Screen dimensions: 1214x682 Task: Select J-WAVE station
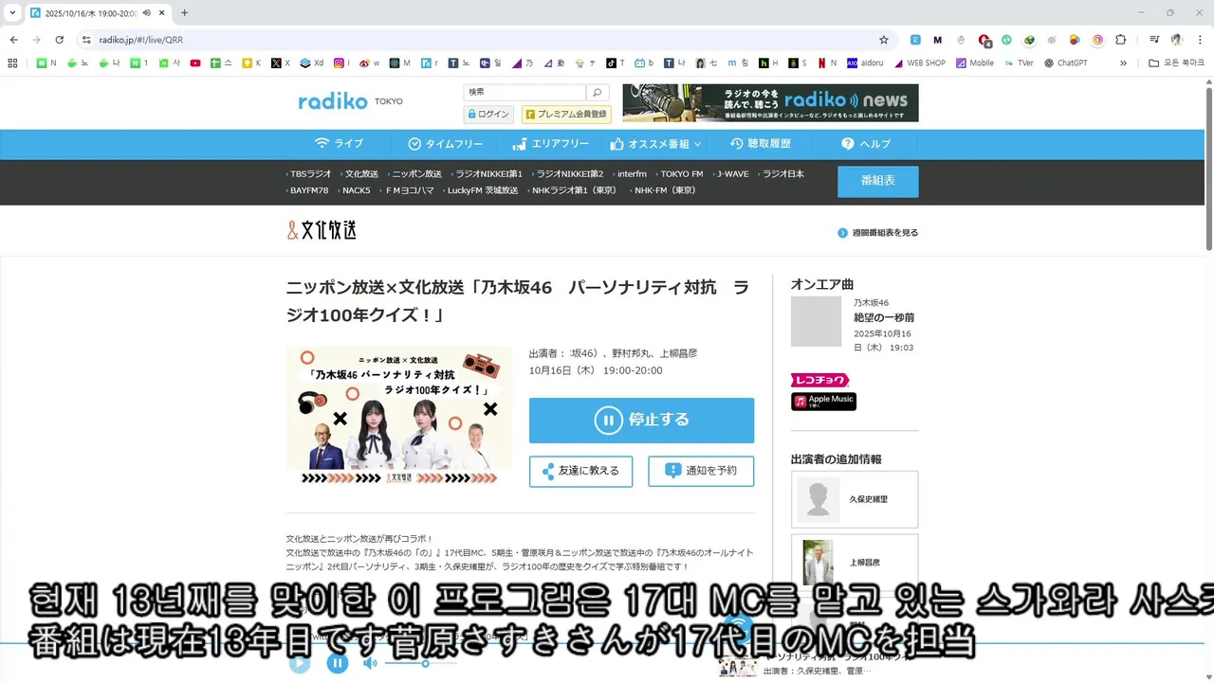point(731,174)
